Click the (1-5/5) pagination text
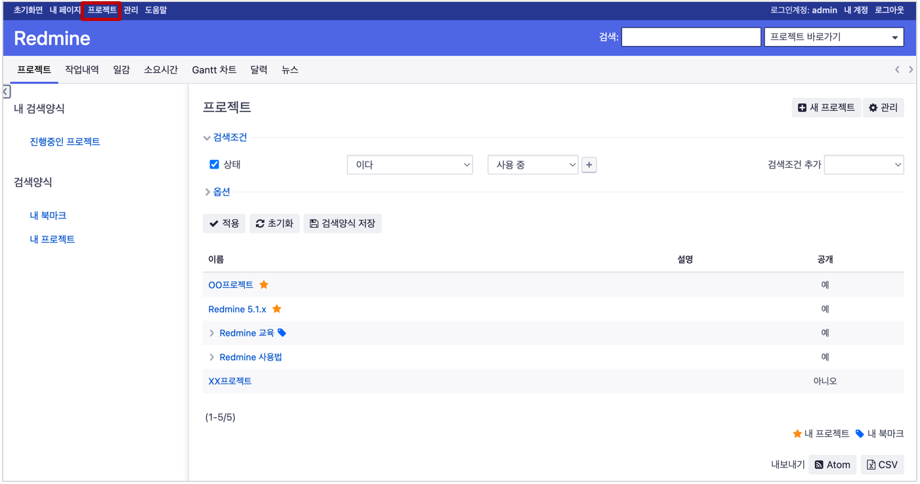The height and width of the screenshot is (484, 920). coord(220,417)
